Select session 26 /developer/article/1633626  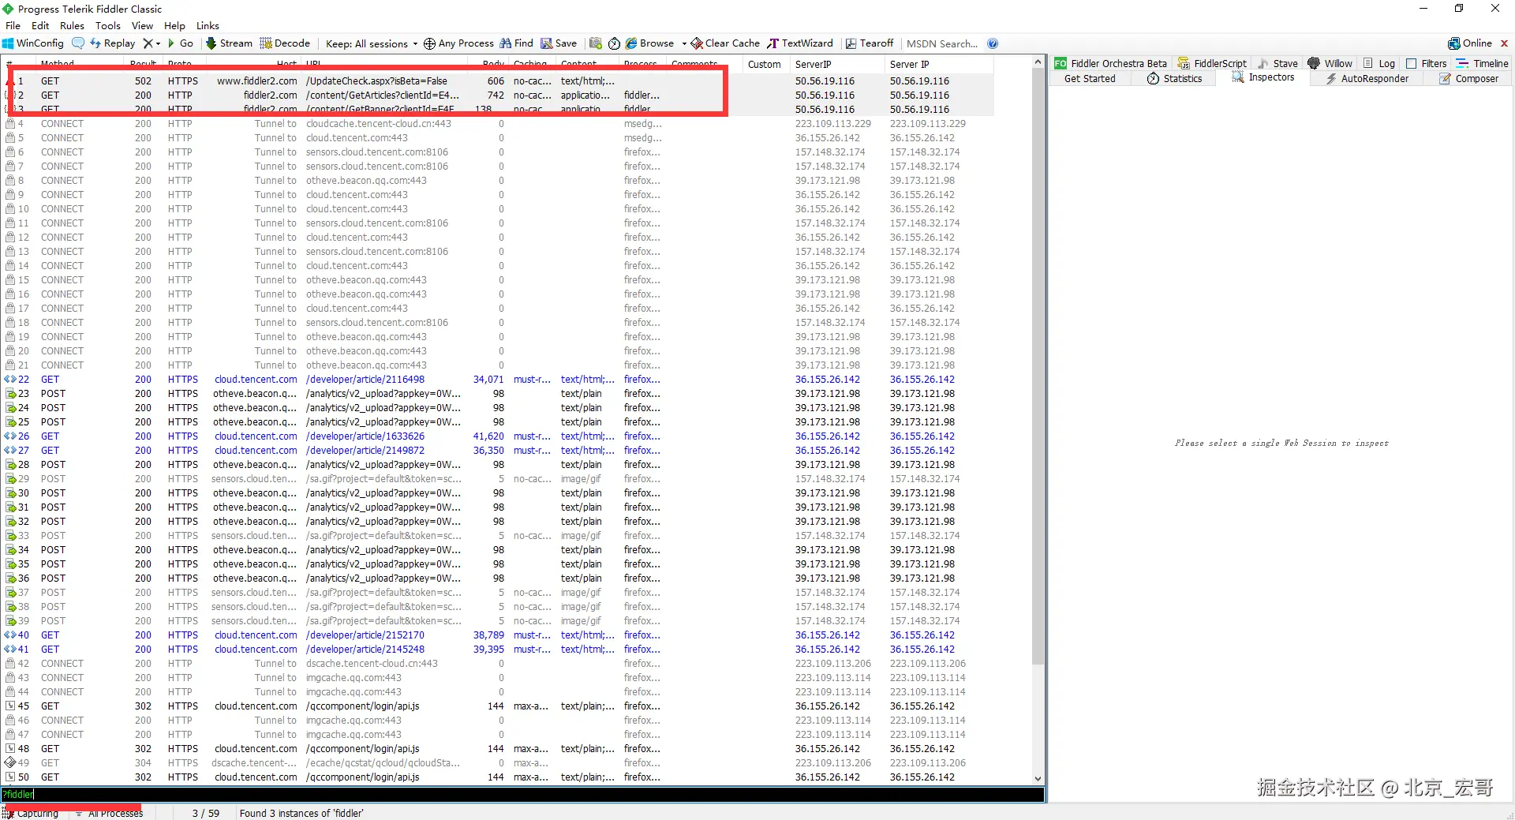coord(497,436)
